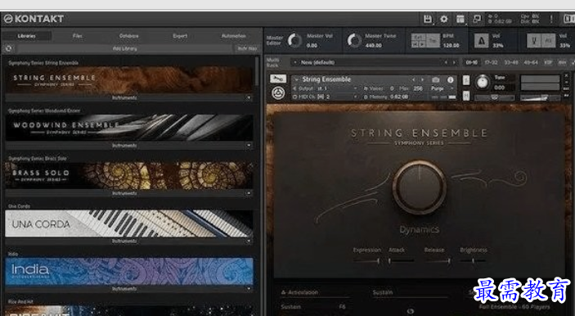Open the Options gear icon
The height and width of the screenshot is (316, 575).
[443, 19]
